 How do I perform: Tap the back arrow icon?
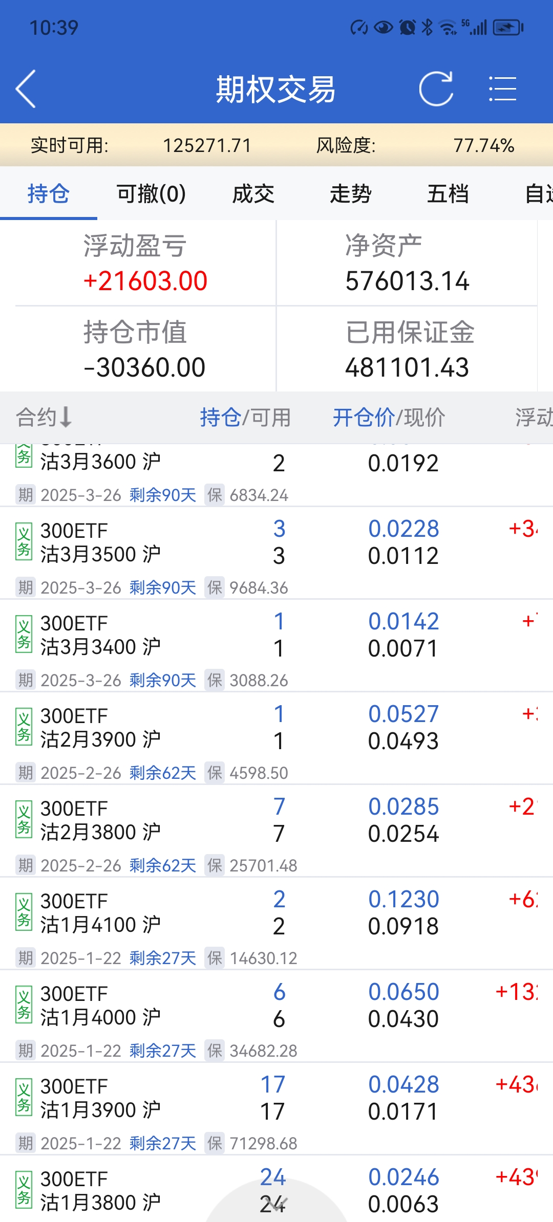tap(26, 89)
